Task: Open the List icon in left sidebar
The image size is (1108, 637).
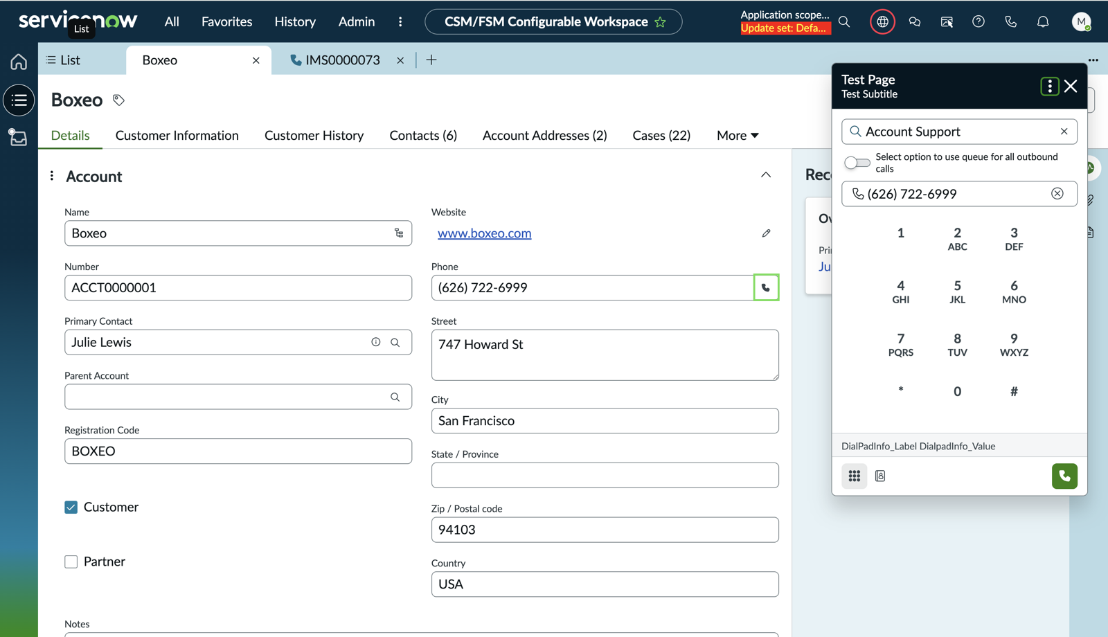Action: 19,100
